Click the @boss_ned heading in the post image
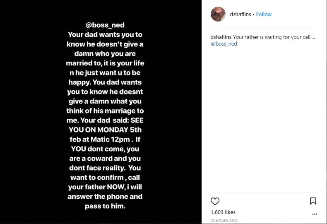327x224 pixels. coord(105,25)
